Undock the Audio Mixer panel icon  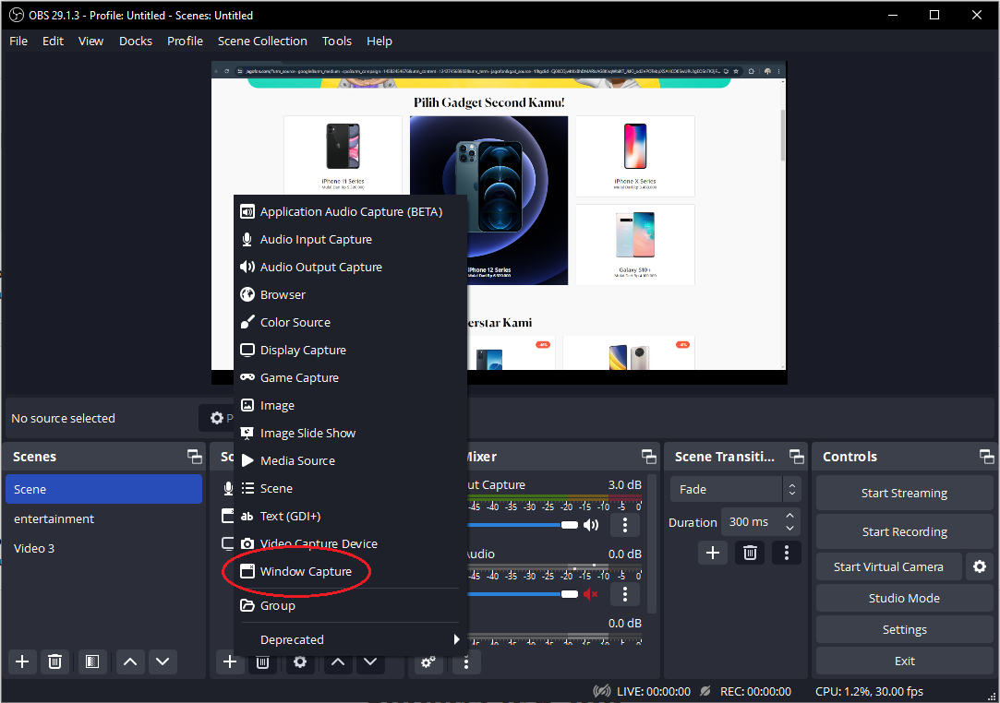point(648,457)
